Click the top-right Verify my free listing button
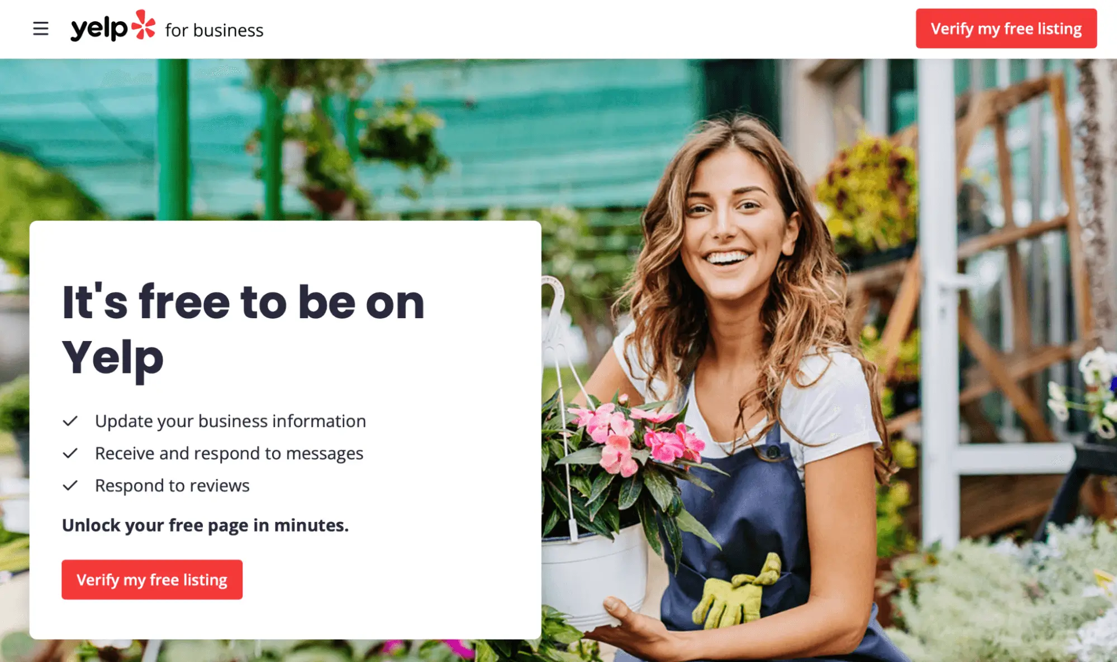The height and width of the screenshot is (662, 1117). (1006, 28)
